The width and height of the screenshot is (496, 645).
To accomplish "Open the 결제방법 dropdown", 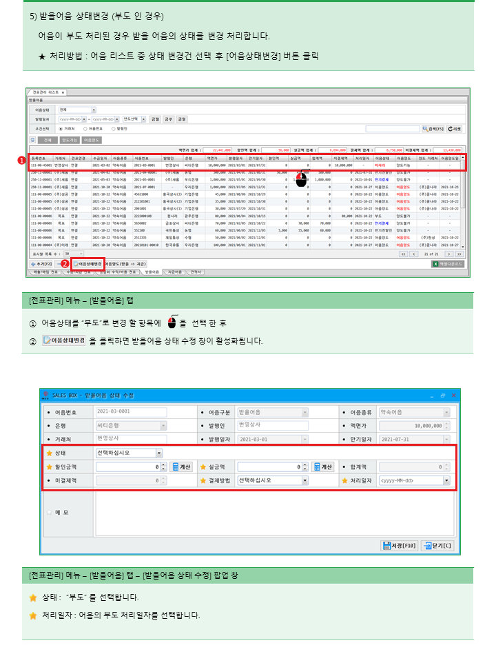I will [x=304, y=480].
